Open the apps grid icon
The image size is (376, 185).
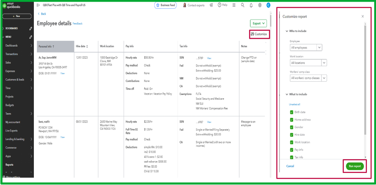[x=234, y=5]
